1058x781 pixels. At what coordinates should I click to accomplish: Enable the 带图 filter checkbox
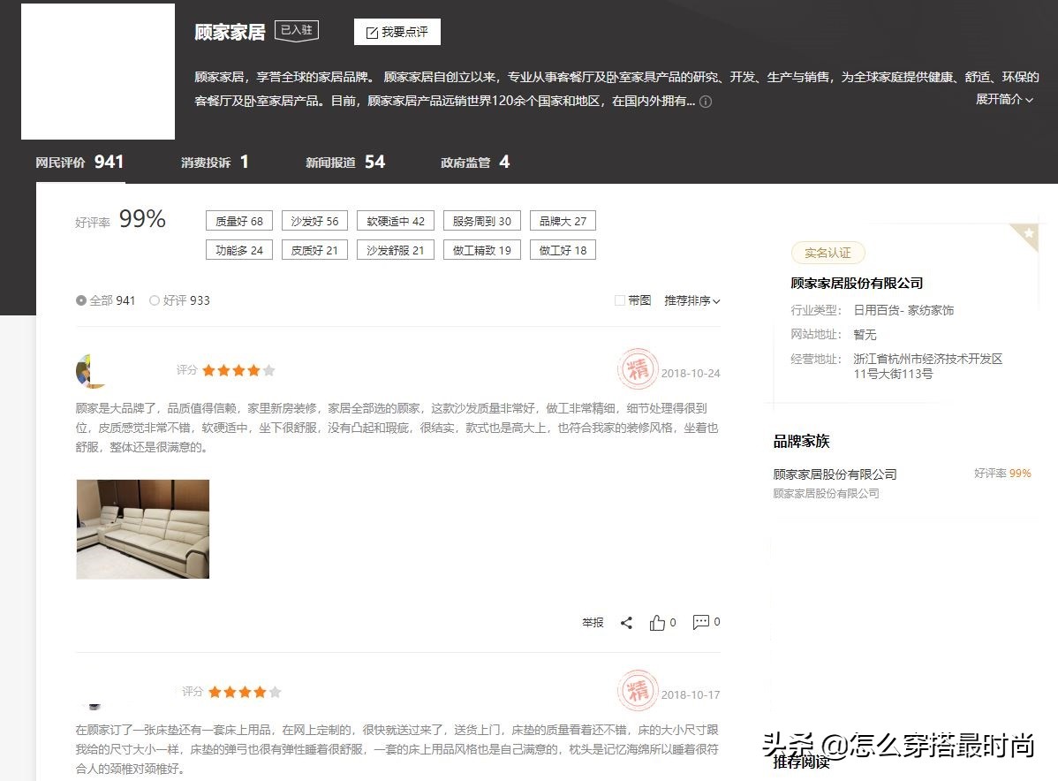pos(620,300)
